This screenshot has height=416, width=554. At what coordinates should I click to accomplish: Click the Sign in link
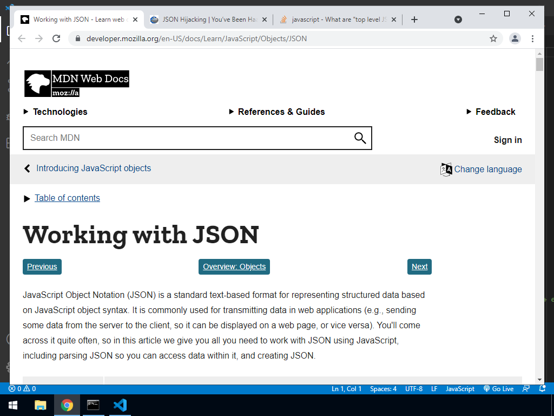point(507,140)
